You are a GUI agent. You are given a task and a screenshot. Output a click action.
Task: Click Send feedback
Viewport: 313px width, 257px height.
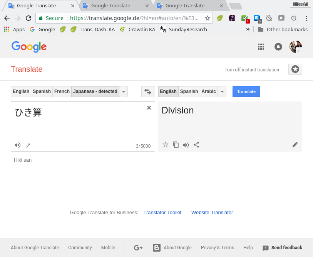coord(283,248)
